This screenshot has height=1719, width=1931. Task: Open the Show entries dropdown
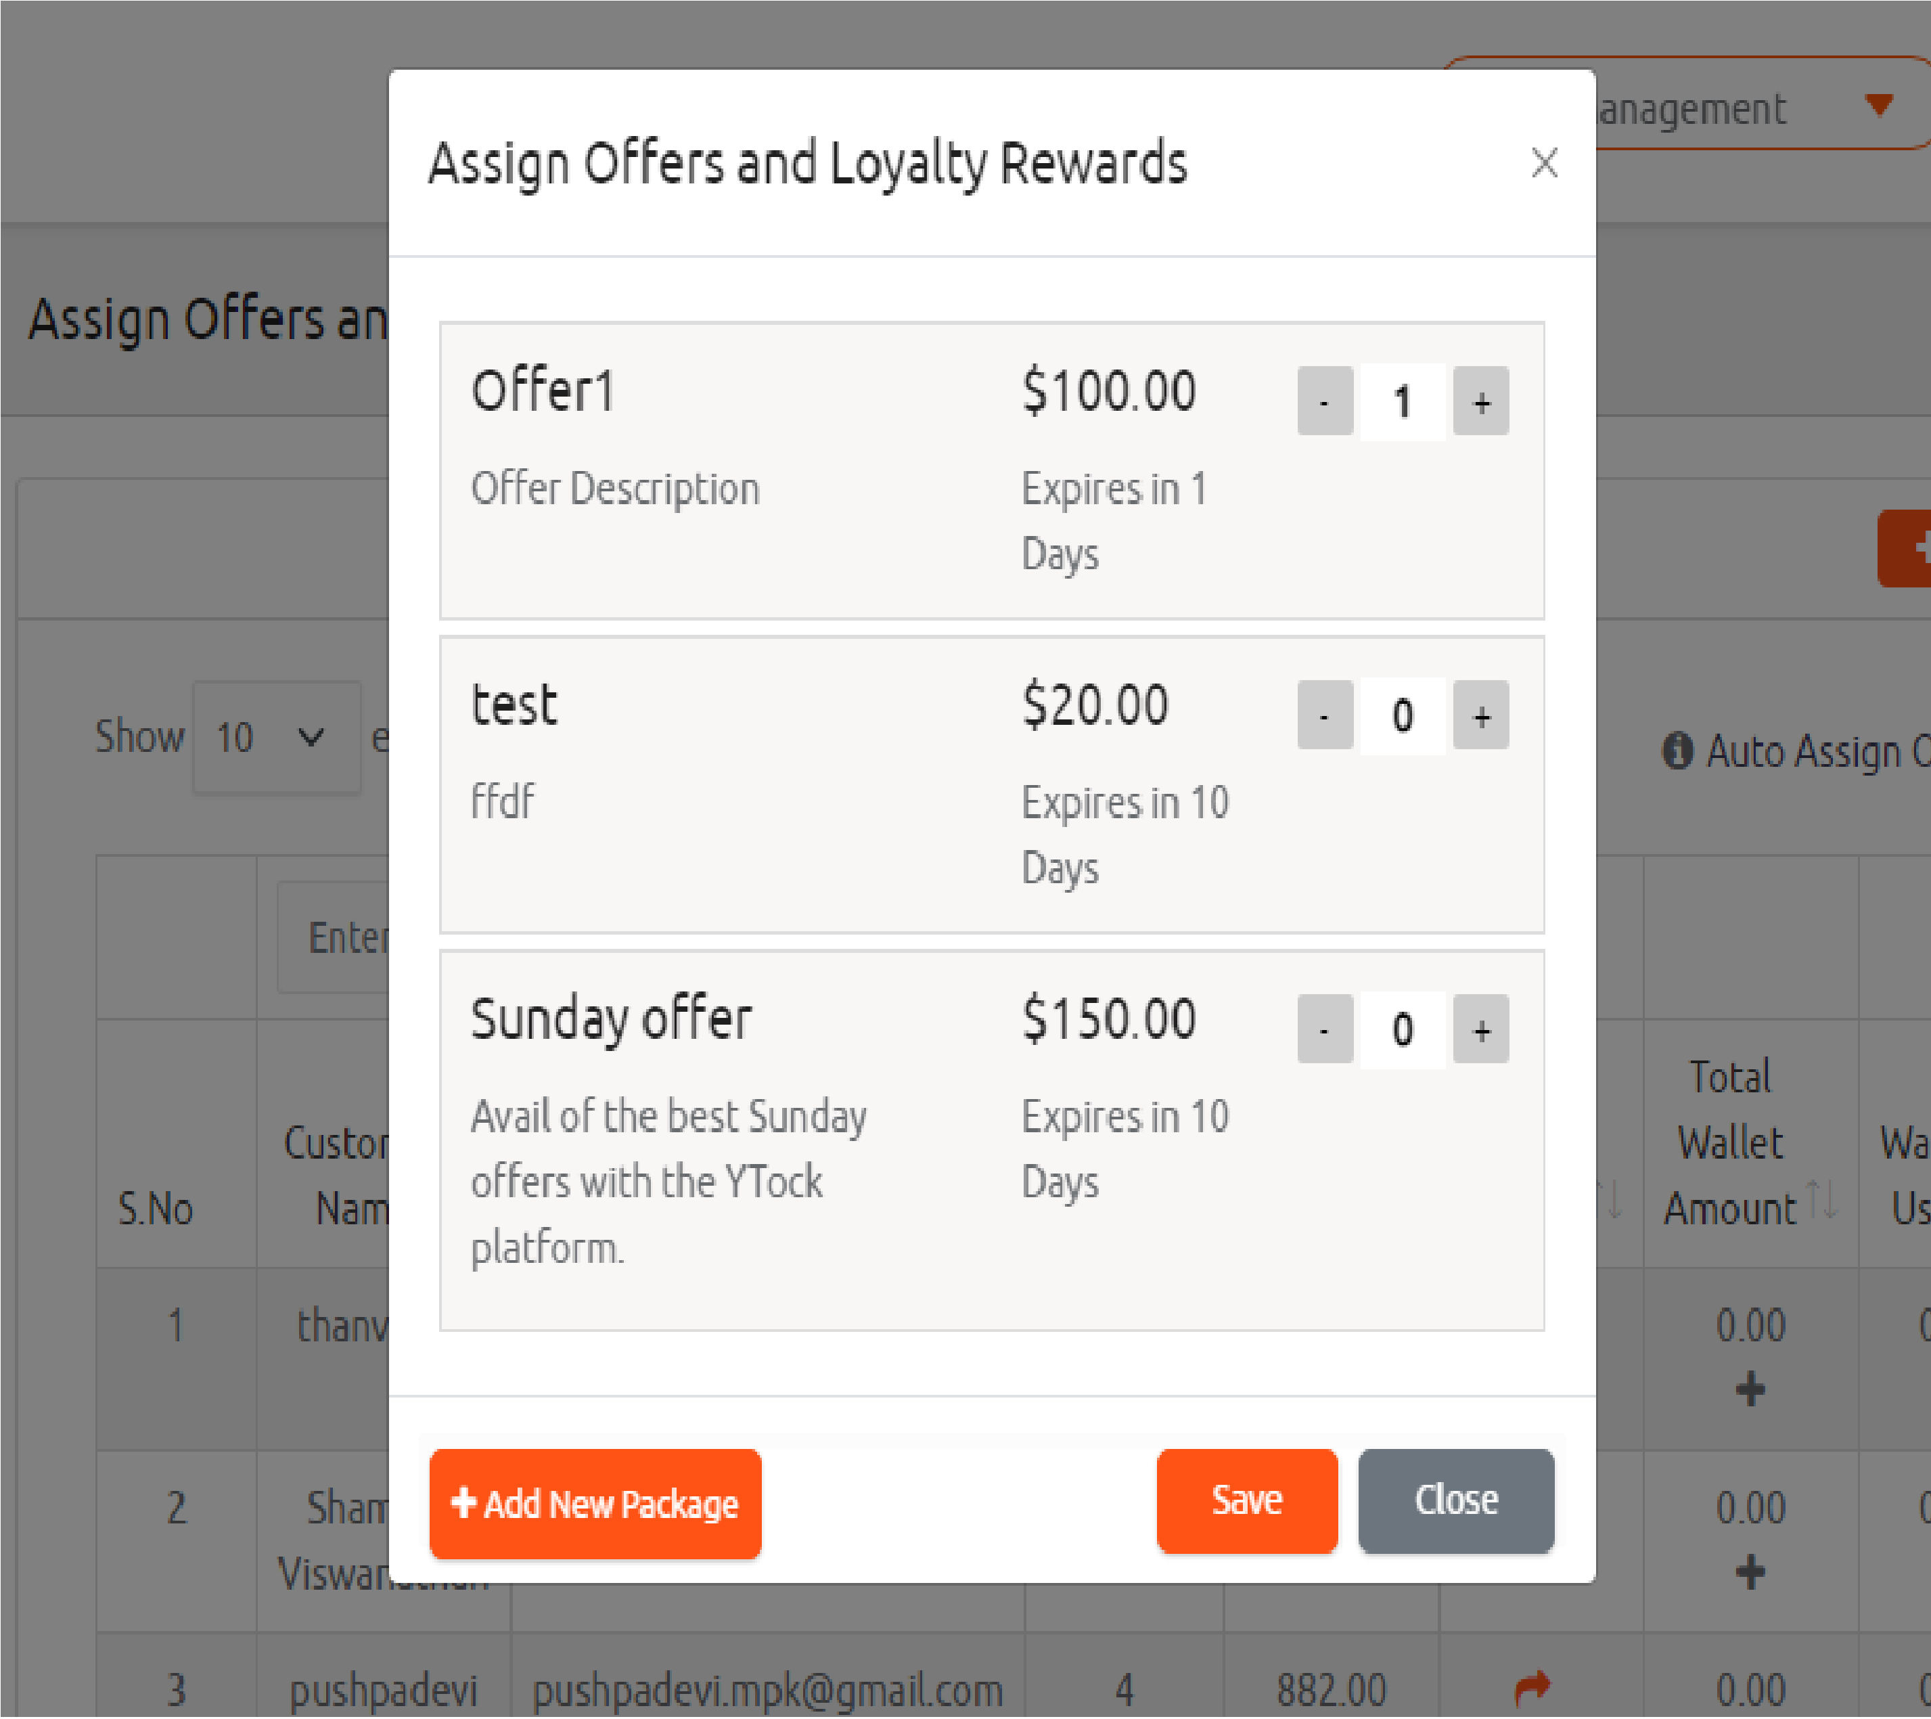[276, 737]
